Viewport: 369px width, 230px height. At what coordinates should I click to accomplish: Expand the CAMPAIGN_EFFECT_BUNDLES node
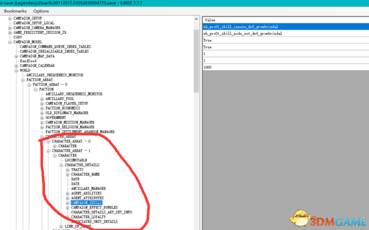click(67, 208)
